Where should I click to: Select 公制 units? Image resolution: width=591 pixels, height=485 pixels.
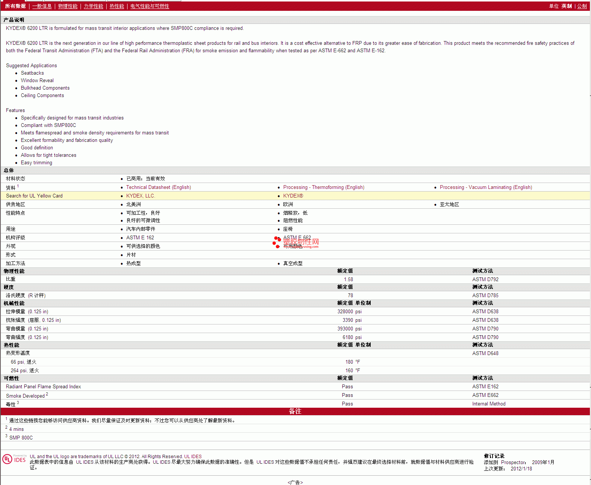(582, 6)
